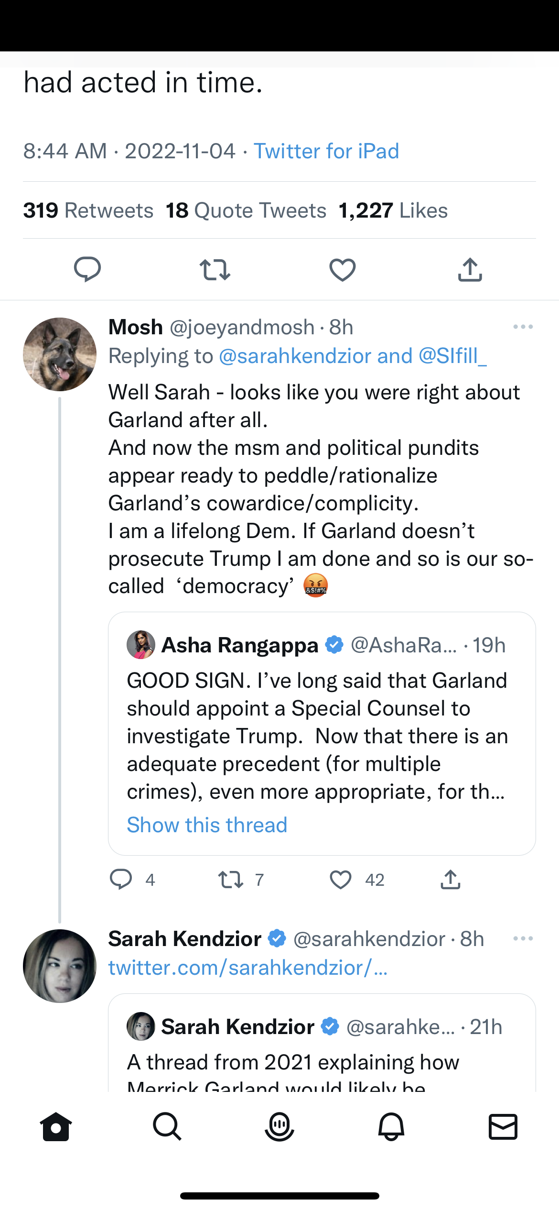The image size is (559, 1211).
Task: Like Mosh's reply tweet
Action: click(341, 879)
